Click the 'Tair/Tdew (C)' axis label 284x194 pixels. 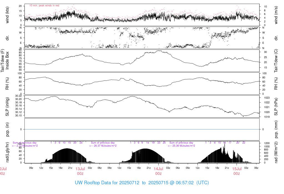276,61
